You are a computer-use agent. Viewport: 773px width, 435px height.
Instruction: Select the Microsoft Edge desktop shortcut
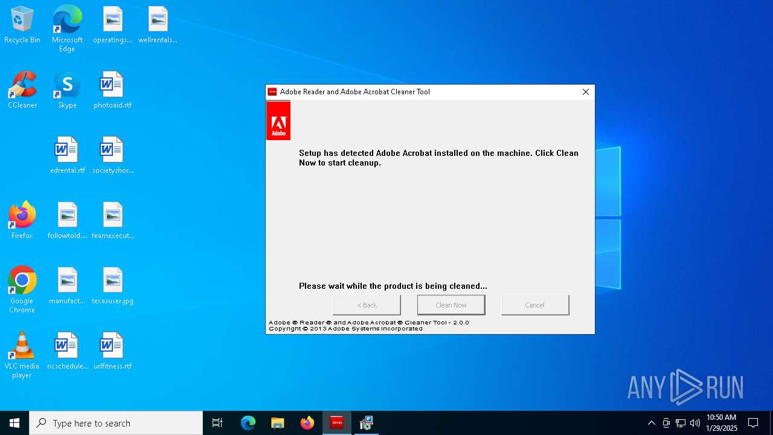(67, 29)
